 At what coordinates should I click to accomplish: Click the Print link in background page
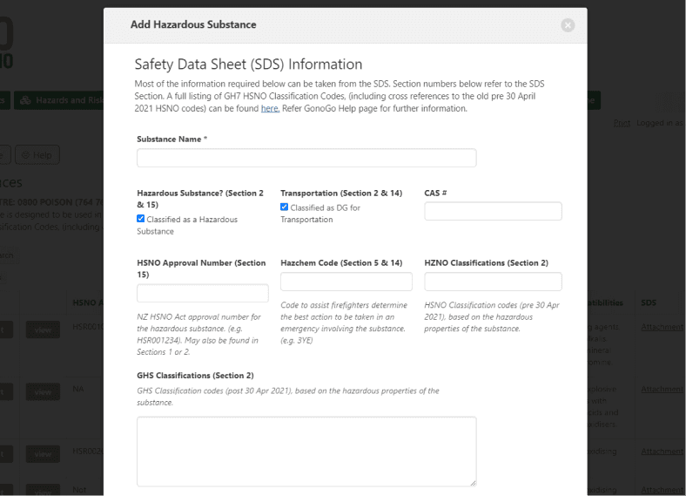pos(622,123)
